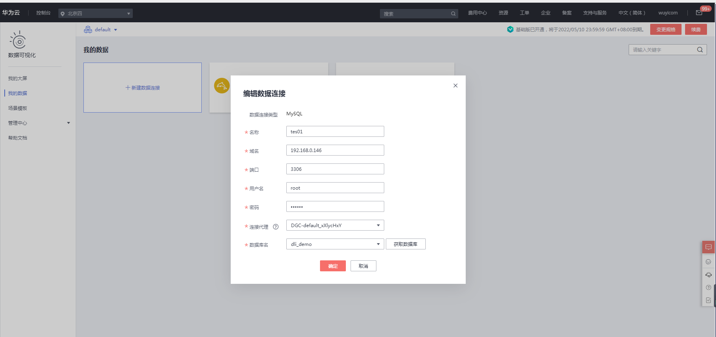716x337 pixels.
Task: Focus the name field containing tes01
Action: (335, 131)
